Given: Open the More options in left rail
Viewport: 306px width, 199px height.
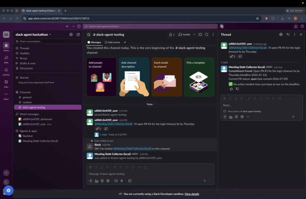Looking at the screenshot, I should [6, 96].
